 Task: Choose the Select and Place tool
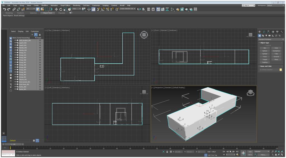click(70, 9)
